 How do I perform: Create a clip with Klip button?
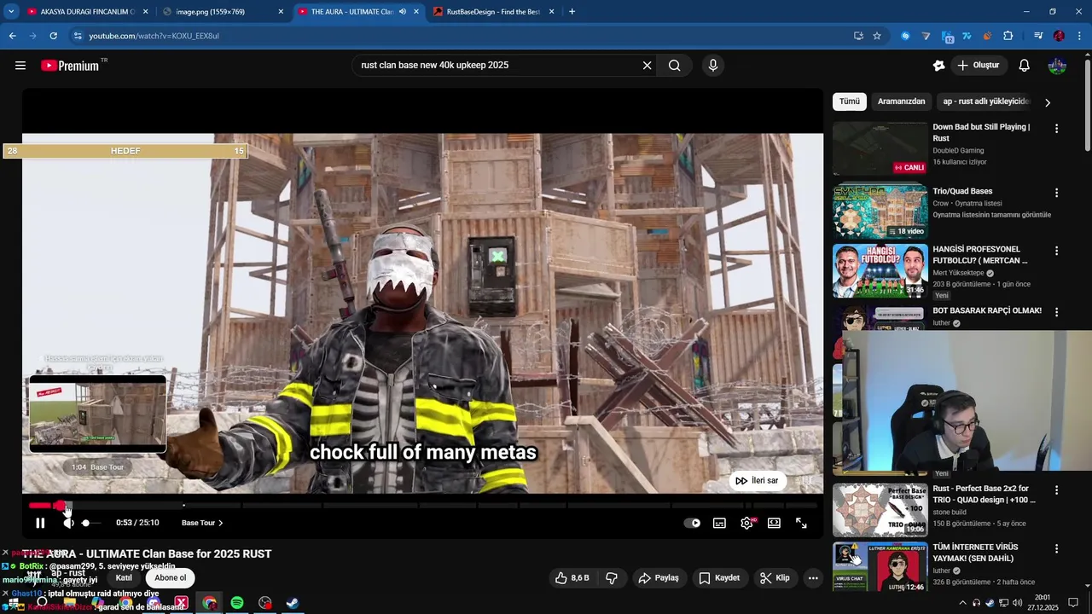[775, 578]
